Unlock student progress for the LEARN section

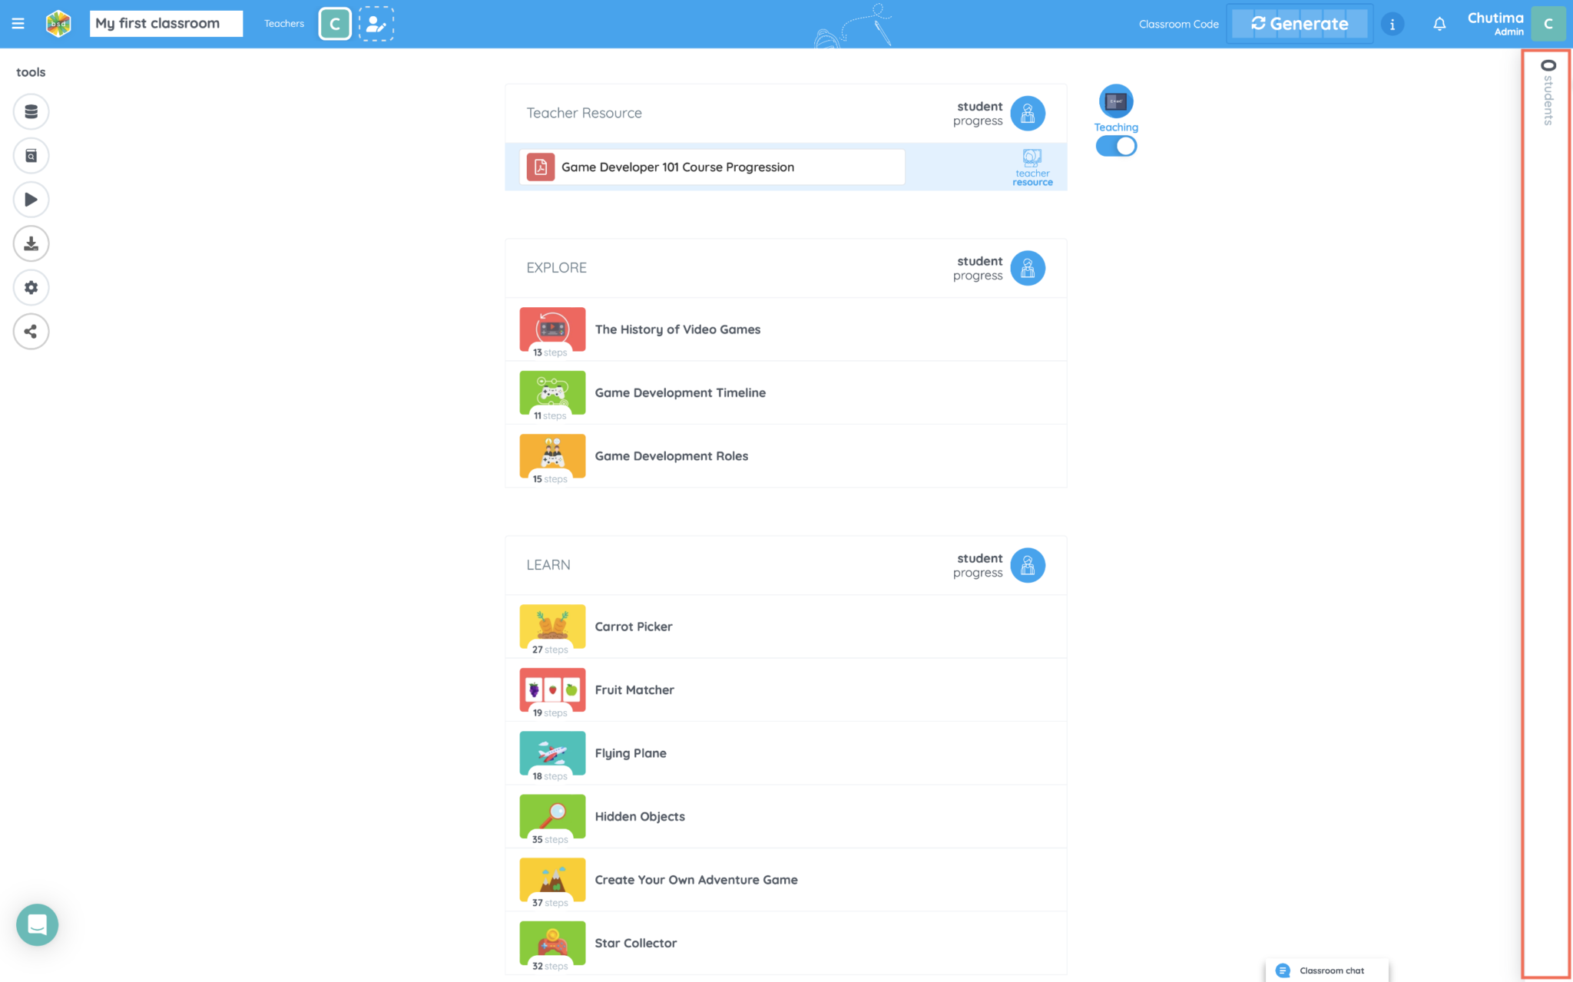pos(1028,565)
